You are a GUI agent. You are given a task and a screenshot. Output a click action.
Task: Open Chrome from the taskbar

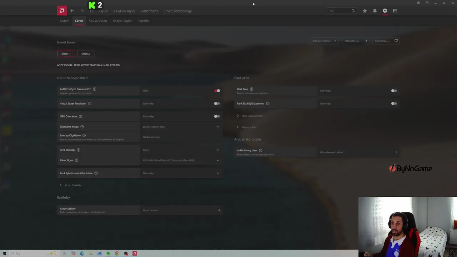pos(117,253)
